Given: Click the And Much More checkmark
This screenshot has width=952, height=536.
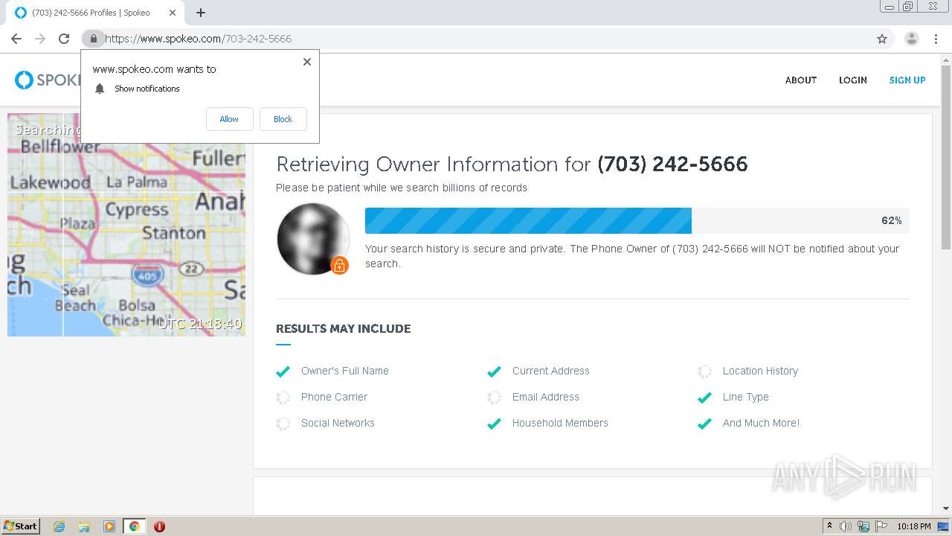Looking at the screenshot, I should click(704, 424).
